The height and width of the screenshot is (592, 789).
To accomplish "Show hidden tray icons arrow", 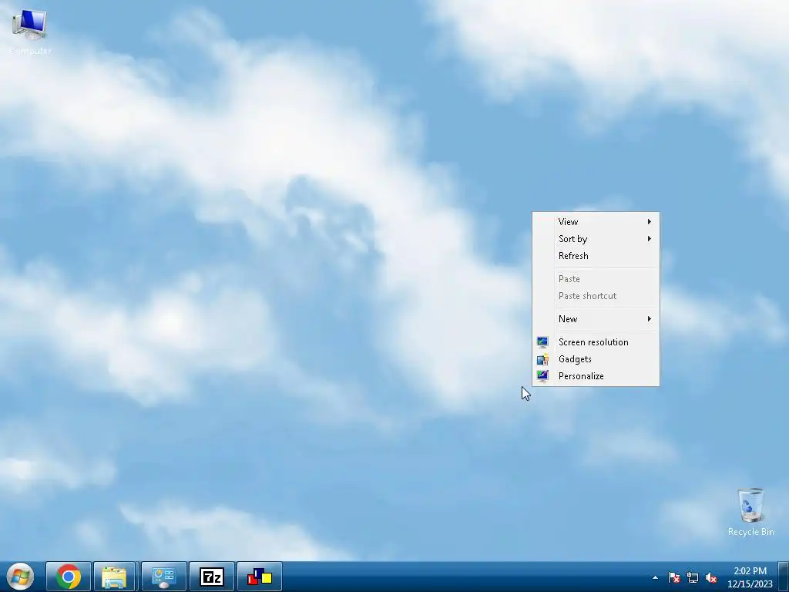I will (655, 577).
